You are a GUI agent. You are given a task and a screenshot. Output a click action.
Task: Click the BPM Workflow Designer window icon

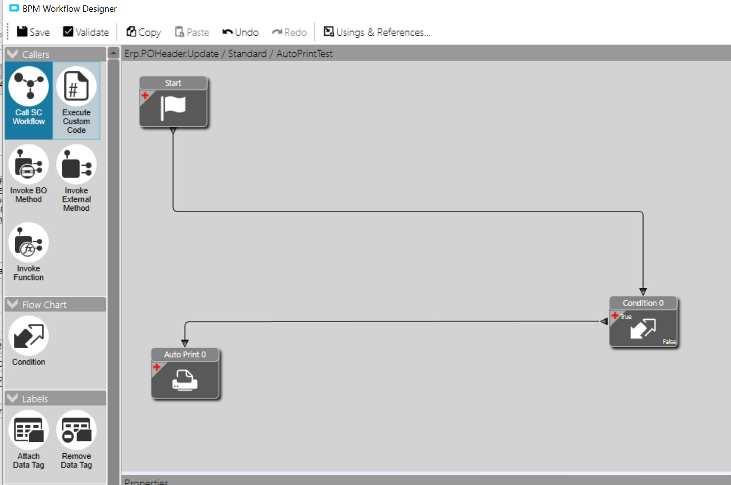click(14, 8)
